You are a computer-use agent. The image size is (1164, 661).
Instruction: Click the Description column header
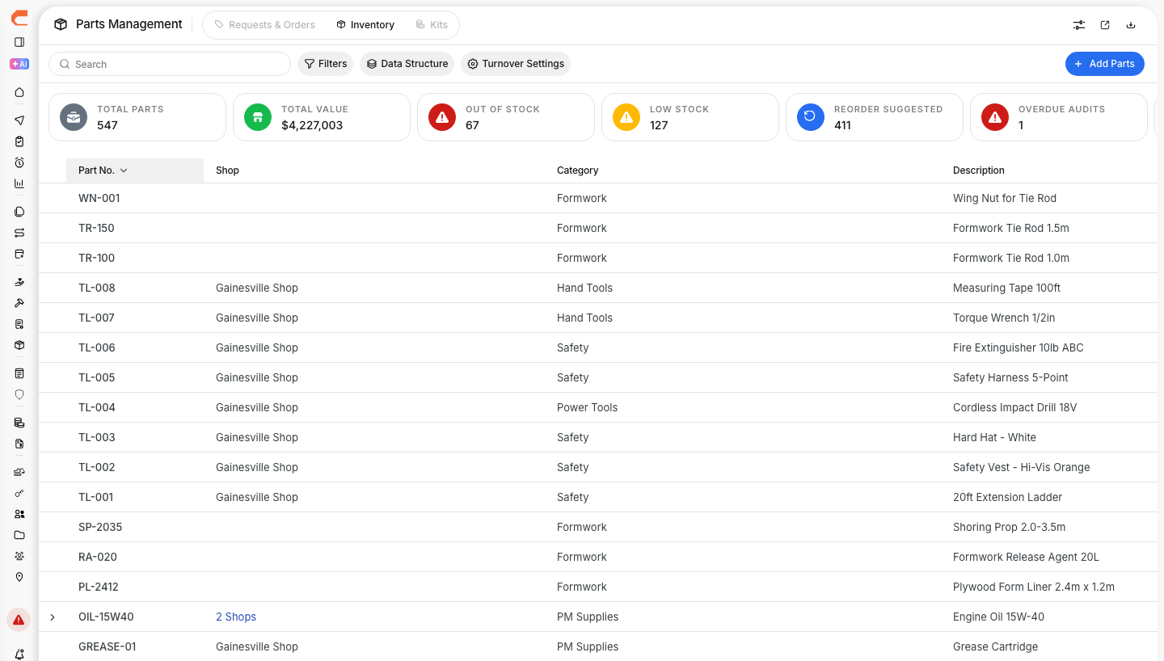pyautogui.click(x=979, y=171)
